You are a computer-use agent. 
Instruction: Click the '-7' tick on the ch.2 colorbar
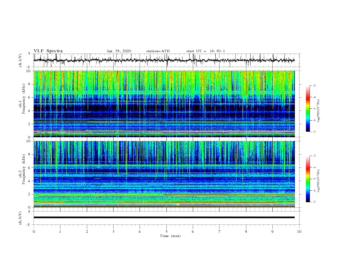pos(314,202)
